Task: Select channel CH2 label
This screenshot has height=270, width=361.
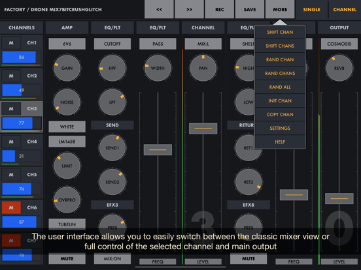Action: [x=32, y=76]
